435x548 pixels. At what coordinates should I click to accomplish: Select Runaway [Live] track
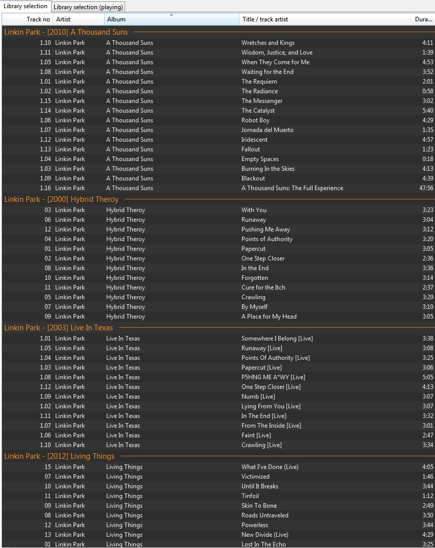click(219, 348)
